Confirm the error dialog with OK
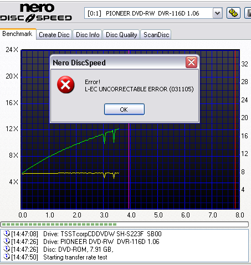 pos(124,110)
